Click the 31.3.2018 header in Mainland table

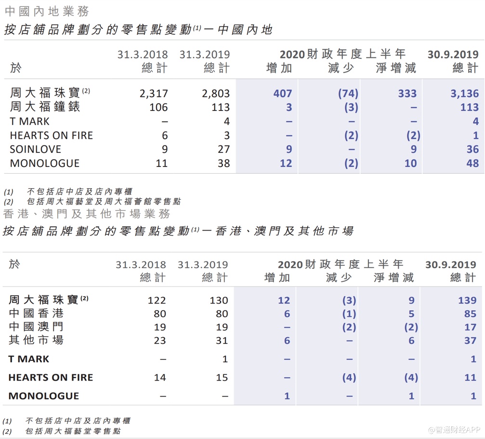click(x=143, y=55)
